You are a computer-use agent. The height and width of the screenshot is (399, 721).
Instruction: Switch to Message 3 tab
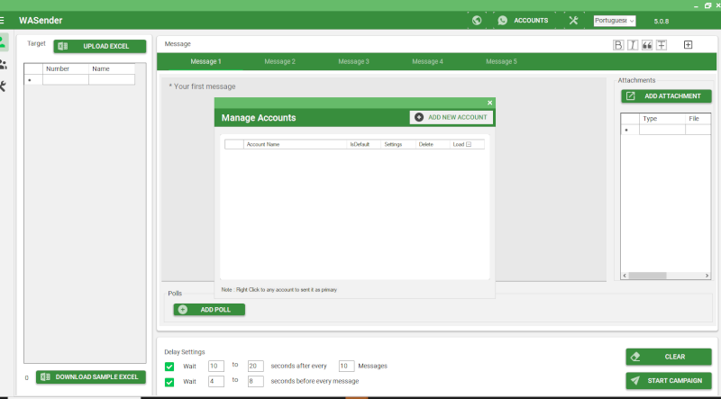click(353, 61)
